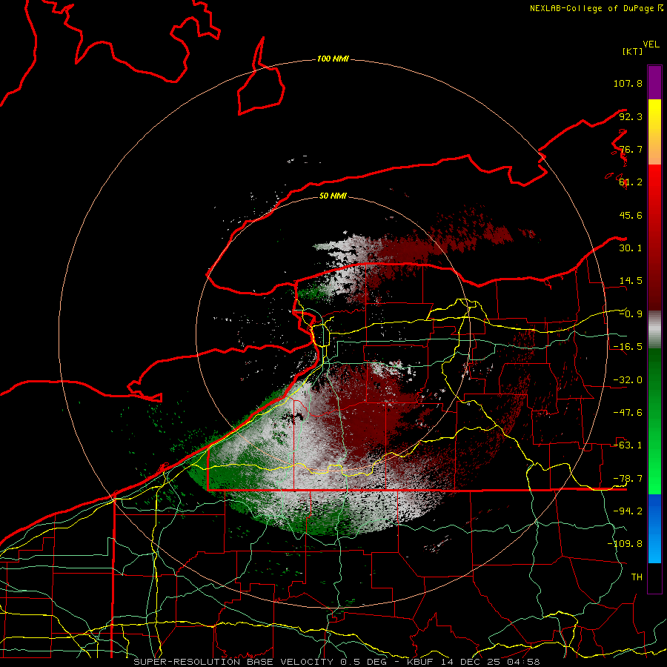Click the 30.1 velocity scale value
Viewport: 667px width, 667px height.
pos(631,248)
